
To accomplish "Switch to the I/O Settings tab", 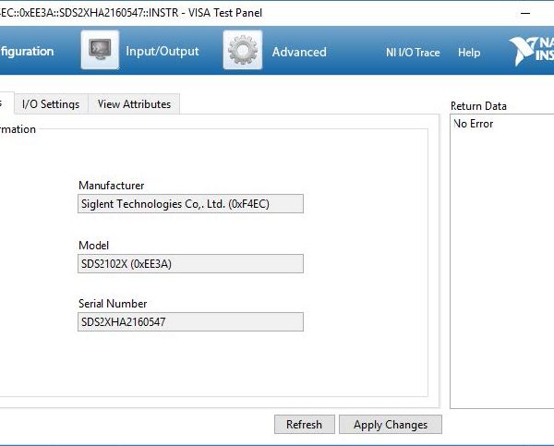I will click(51, 104).
